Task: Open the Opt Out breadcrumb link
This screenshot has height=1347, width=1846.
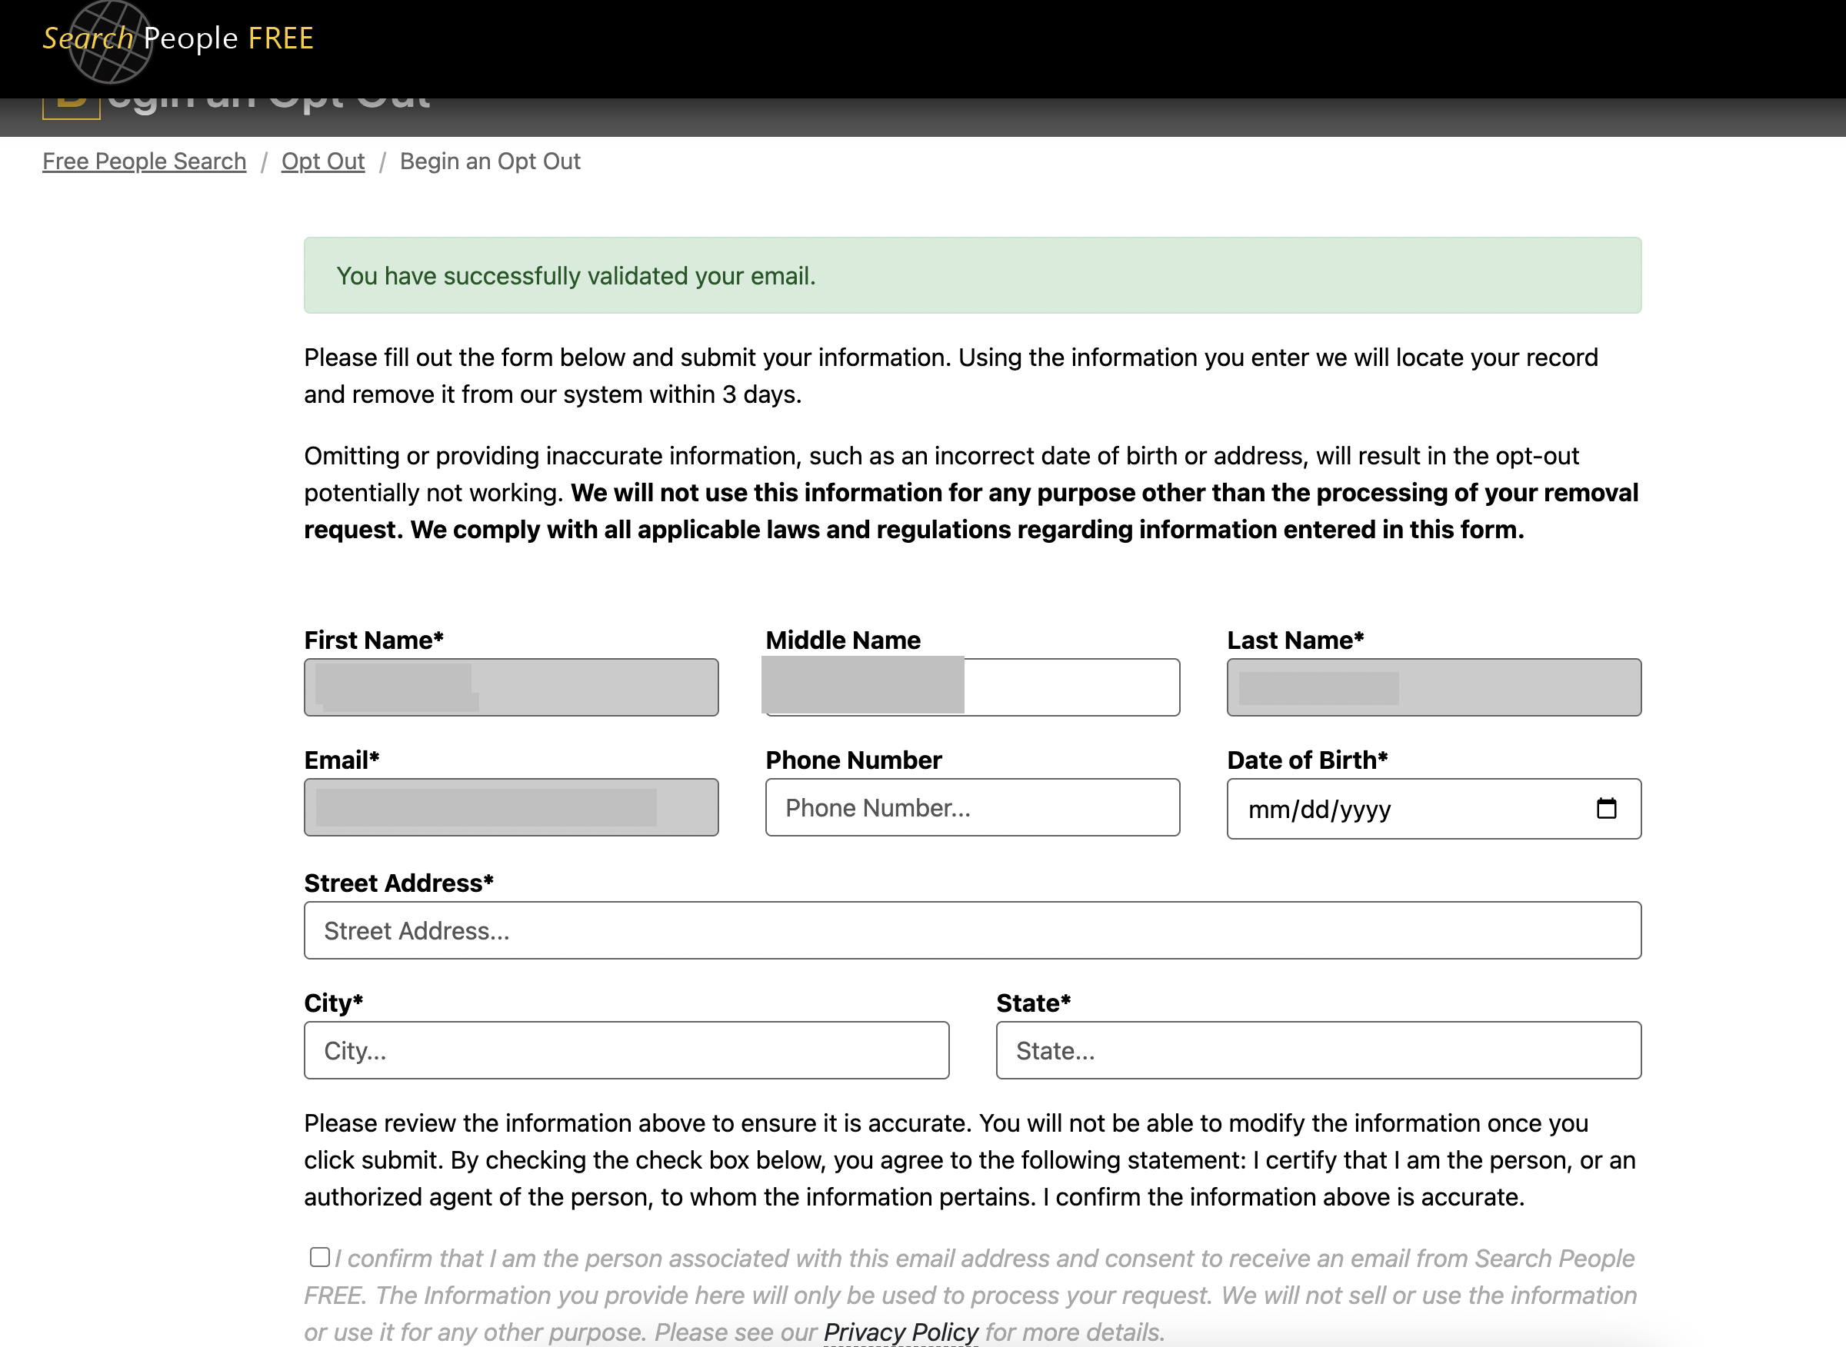Action: [322, 161]
